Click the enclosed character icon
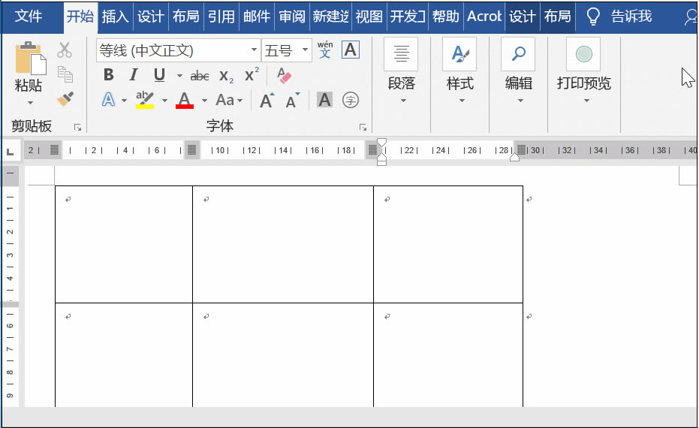 (x=351, y=100)
